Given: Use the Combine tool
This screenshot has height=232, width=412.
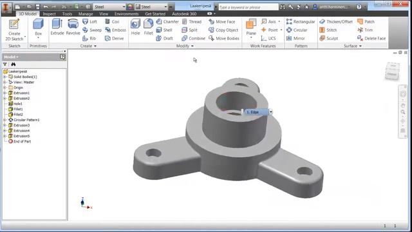Looking at the screenshot, I should coord(193,39).
